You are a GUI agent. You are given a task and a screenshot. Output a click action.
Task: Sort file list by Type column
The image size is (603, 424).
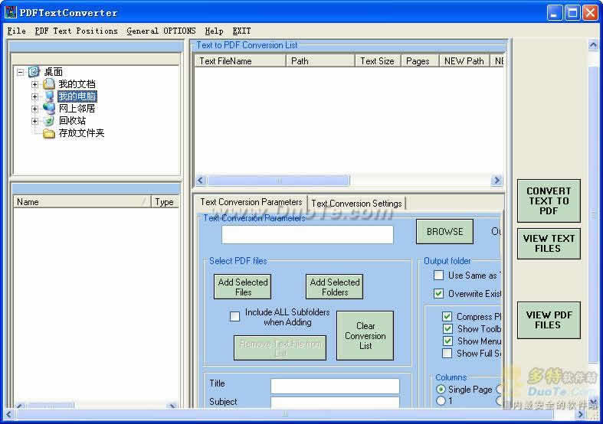point(165,202)
